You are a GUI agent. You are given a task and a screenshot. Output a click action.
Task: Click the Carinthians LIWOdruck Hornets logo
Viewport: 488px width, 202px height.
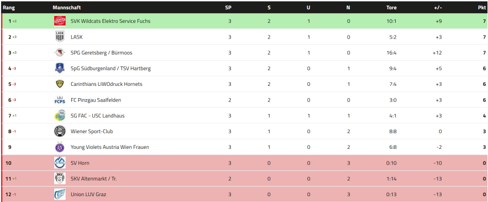60,84
